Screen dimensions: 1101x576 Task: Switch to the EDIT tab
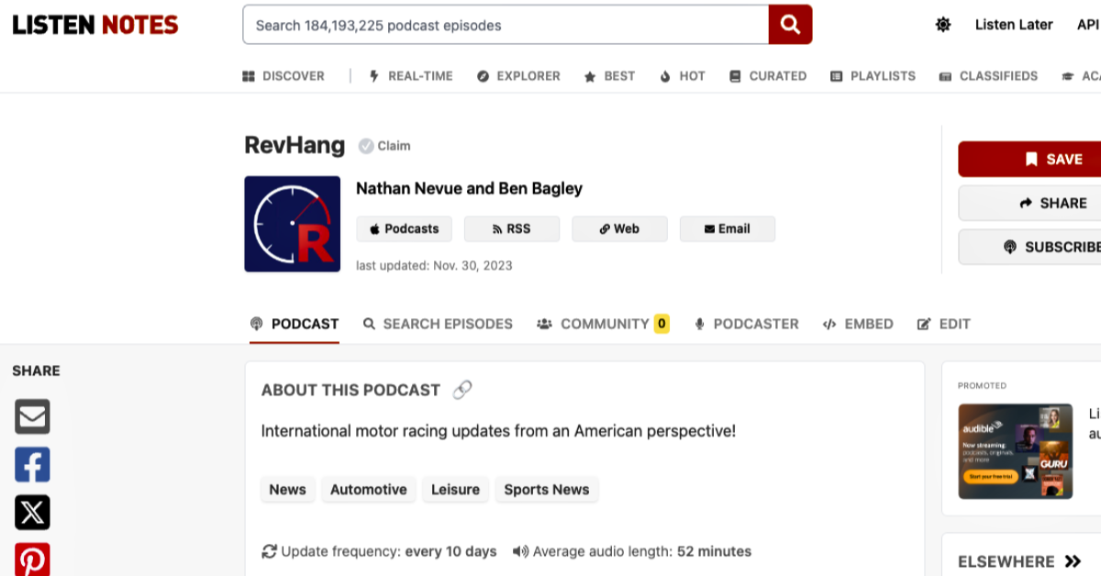(x=944, y=324)
